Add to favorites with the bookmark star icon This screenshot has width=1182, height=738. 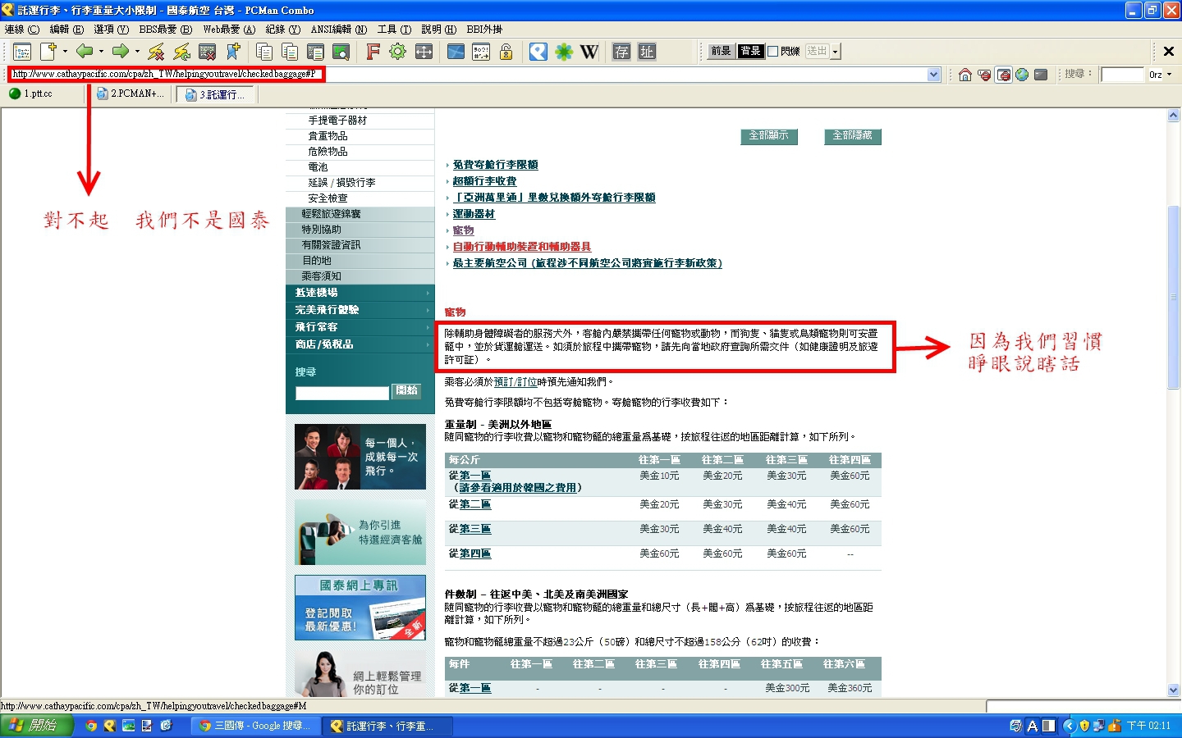click(x=233, y=52)
